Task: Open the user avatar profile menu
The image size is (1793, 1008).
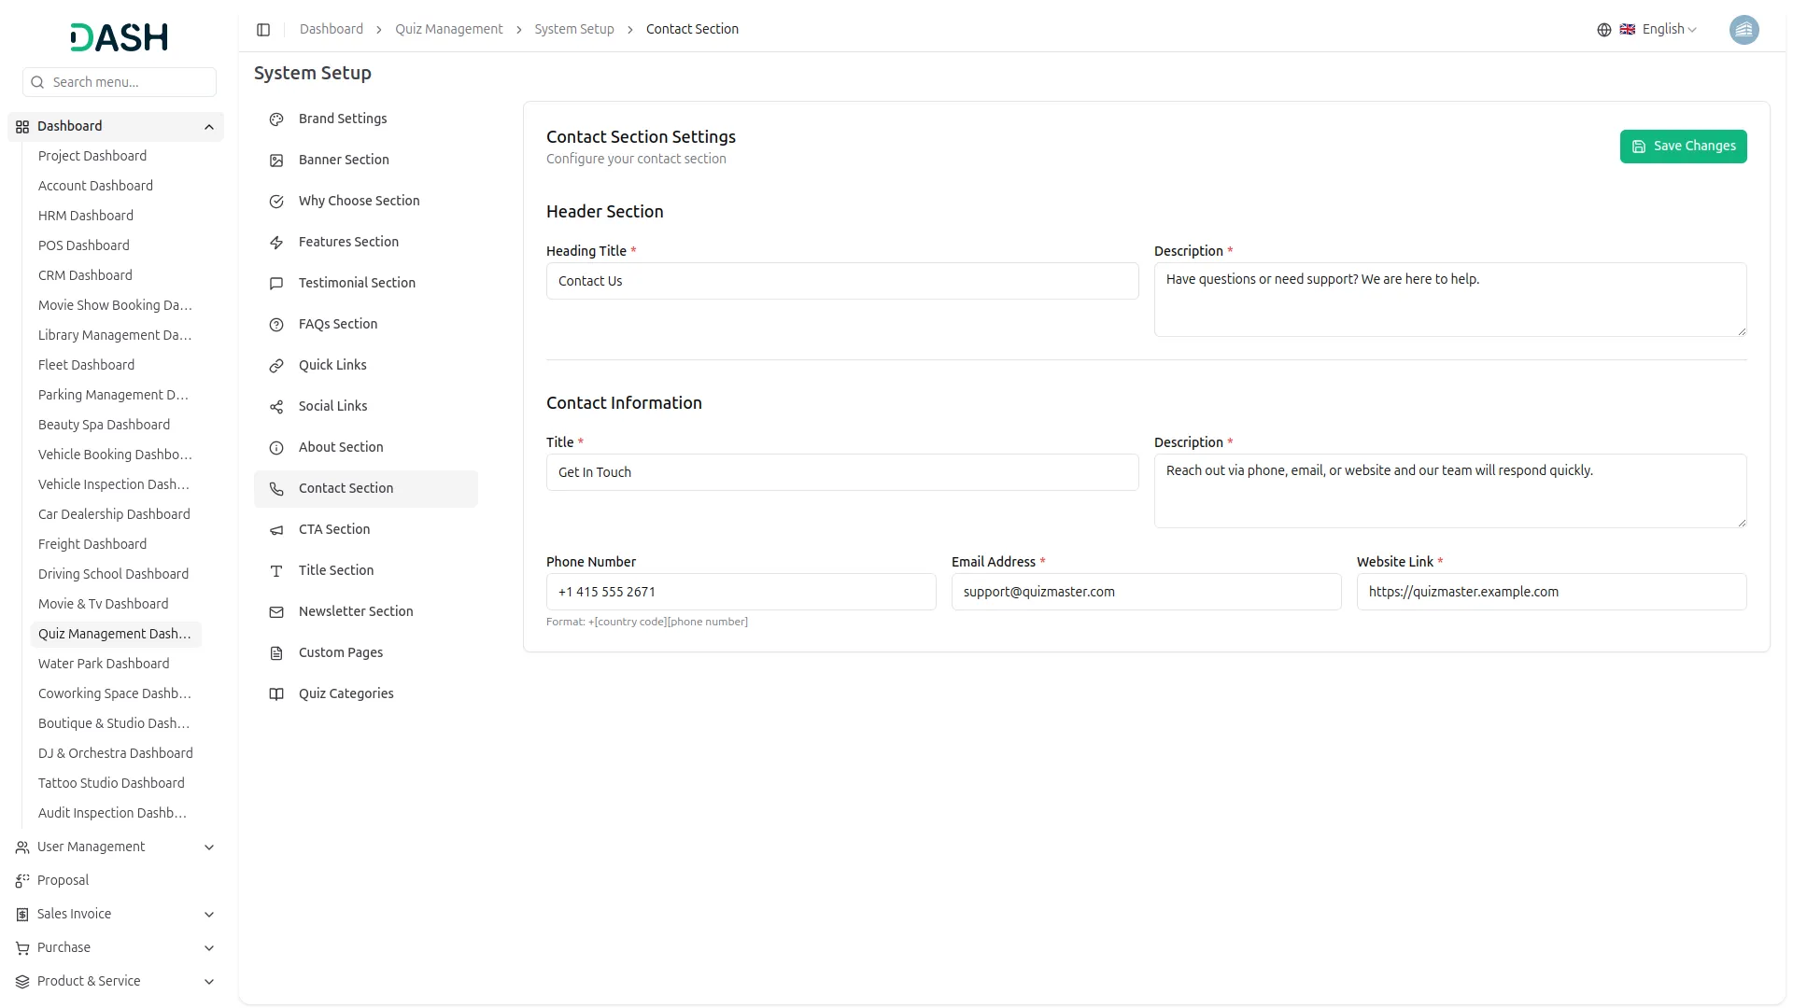Action: point(1744,30)
